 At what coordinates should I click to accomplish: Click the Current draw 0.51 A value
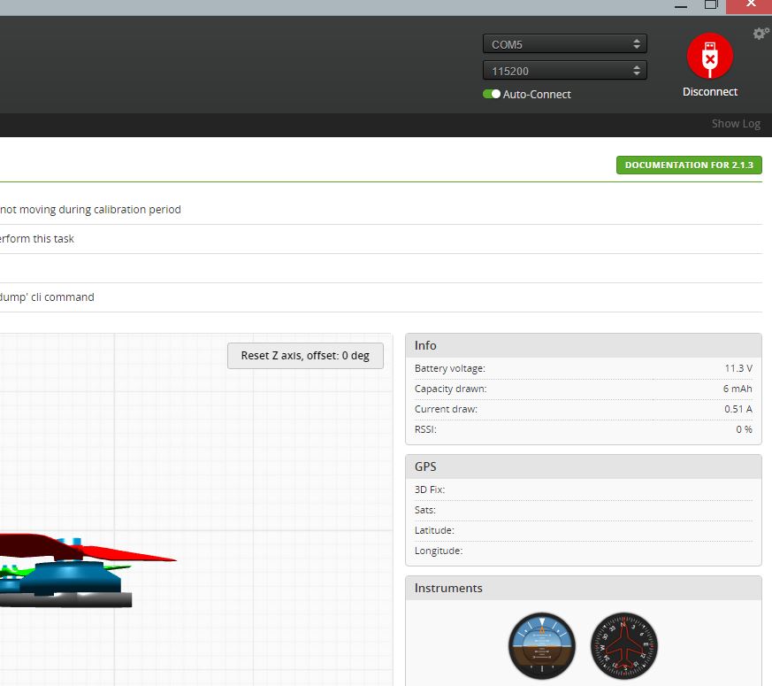tap(738, 409)
